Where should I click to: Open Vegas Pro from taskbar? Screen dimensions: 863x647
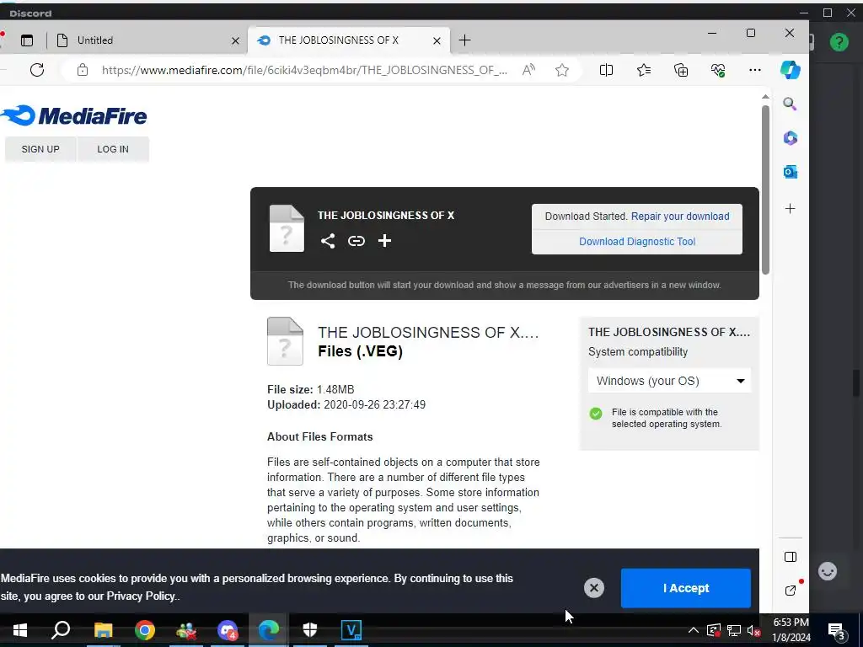[351, 630]
